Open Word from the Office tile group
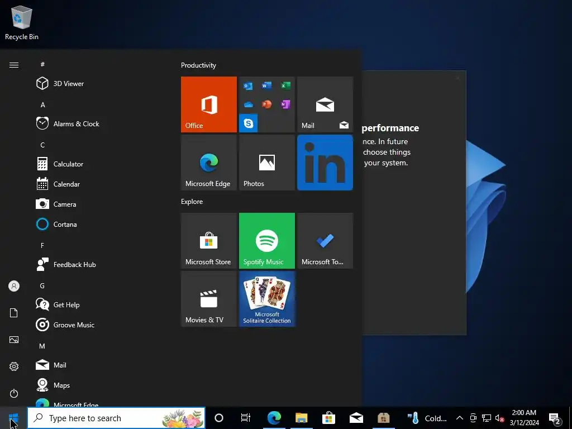Viewport: 572px width, 429px height. point(266,85)
